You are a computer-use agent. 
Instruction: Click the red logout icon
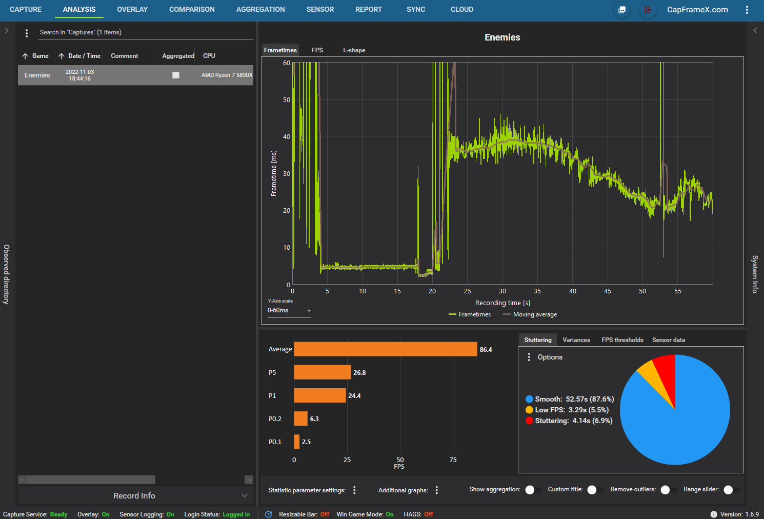pos(648,10)
